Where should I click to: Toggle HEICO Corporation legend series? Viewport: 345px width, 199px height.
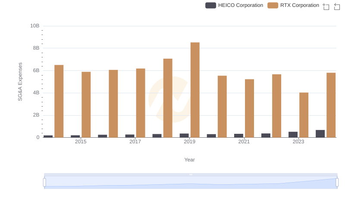(234, 5)
